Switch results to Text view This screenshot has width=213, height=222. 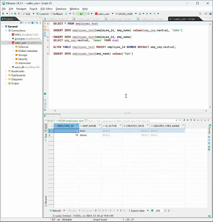click(x=46, y=137)
